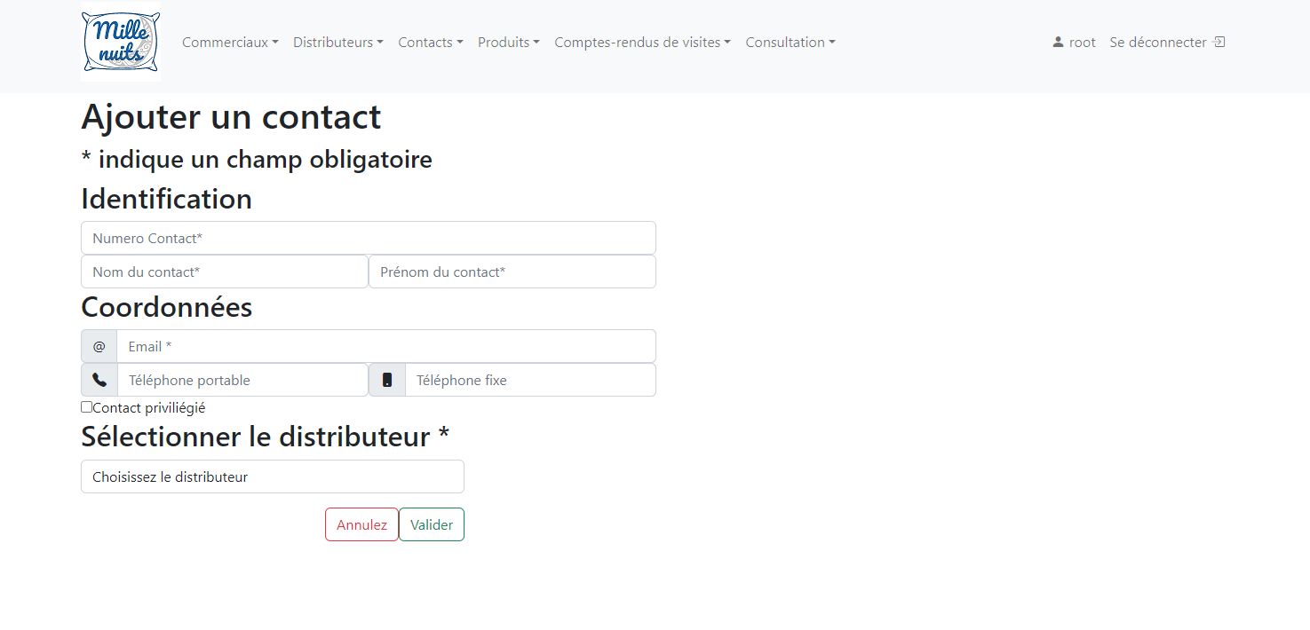Click the Se déconnecter link
This screenshot has width=1310, height=630.
tap(1158, 43)
